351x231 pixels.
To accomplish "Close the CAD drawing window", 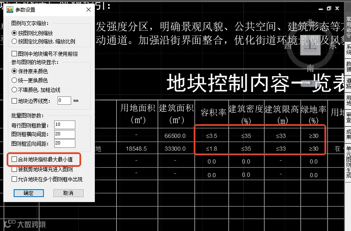I will [337, 9].
